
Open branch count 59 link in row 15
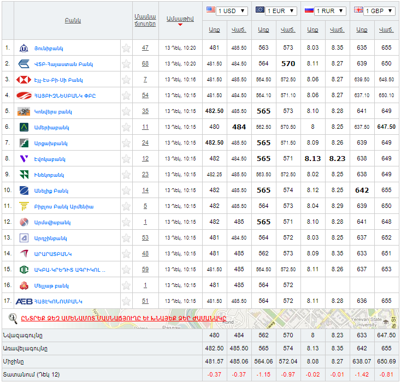(x=145, y=270)
